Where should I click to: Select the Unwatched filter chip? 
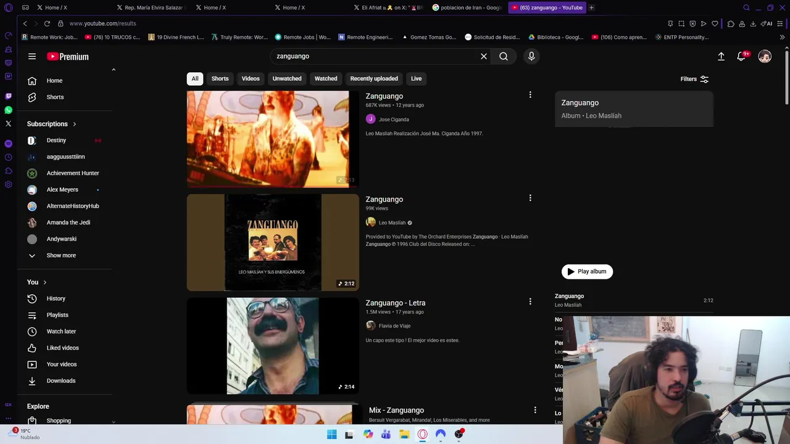coord(287,78)
